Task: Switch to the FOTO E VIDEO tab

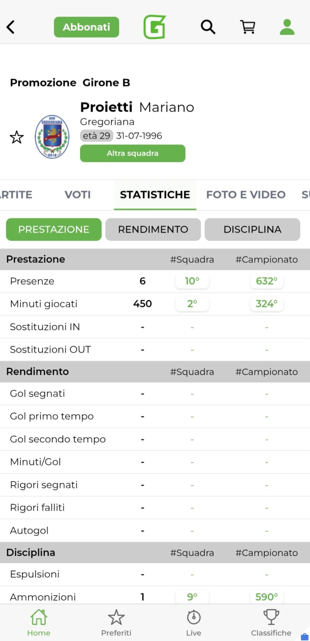Action: point(246,195)
